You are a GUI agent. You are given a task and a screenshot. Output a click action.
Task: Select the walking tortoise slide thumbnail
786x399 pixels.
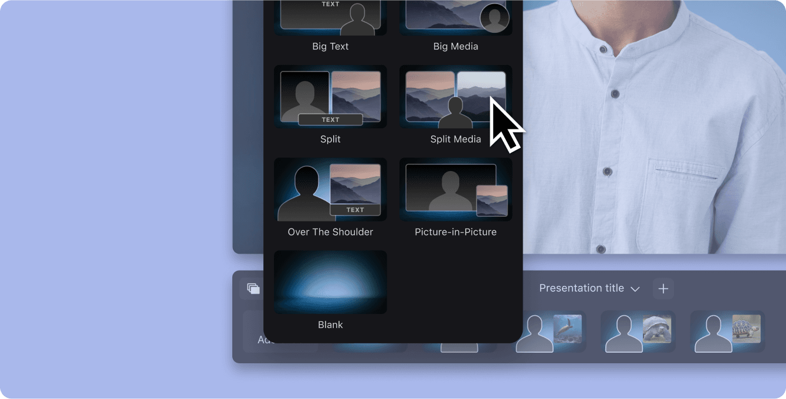pyautogui.click(x=727, y=332)
